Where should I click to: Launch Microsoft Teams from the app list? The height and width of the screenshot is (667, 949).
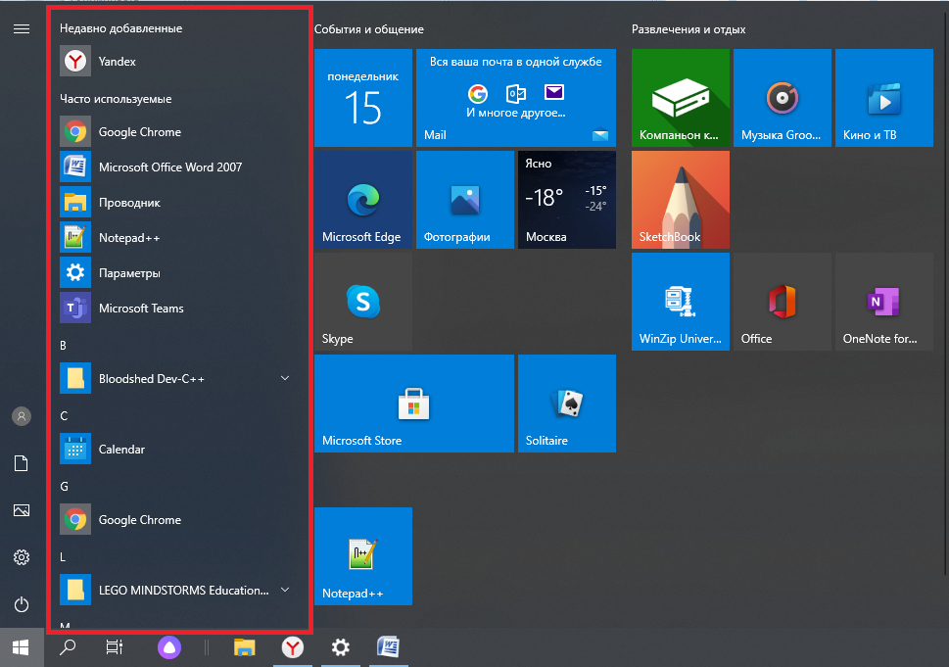coord(175,309)
